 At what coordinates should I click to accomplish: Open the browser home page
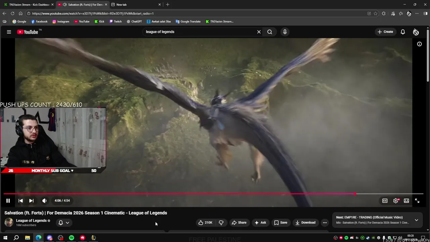click(x=20, y=13)
